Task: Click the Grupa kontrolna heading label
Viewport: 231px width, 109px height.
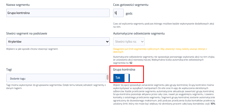Action: click(124, 70)
